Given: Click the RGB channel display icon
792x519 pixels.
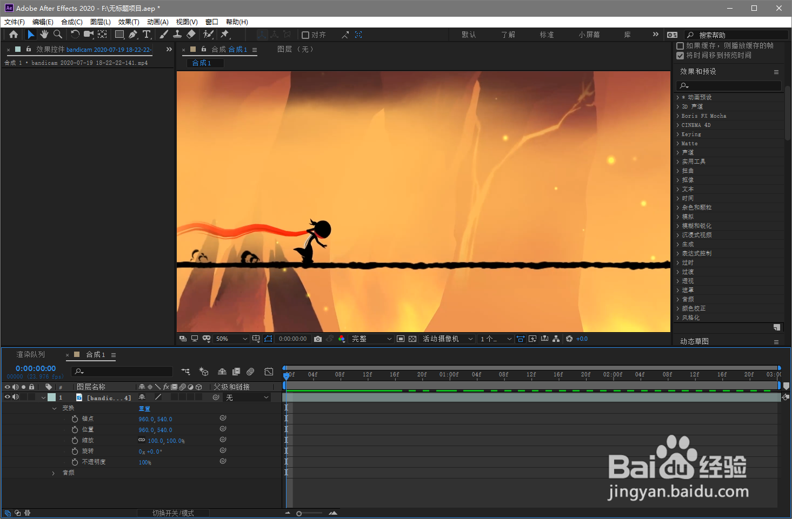Looking at the screenshot, I should click(342, 339).
